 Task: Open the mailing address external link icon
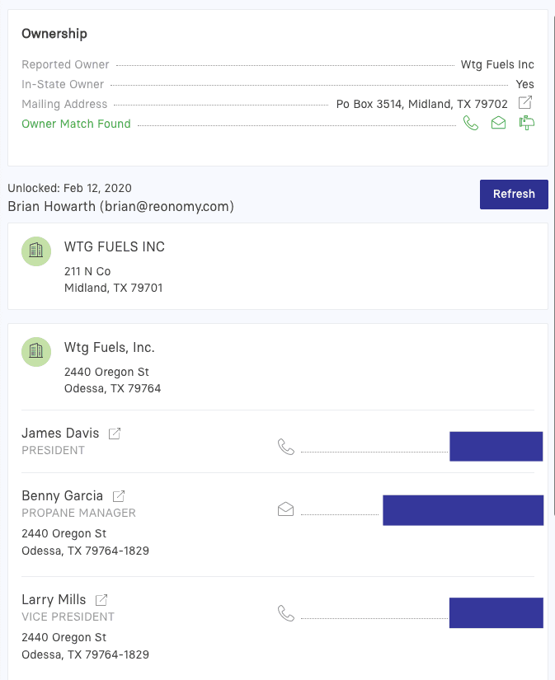tap(525, 103)
